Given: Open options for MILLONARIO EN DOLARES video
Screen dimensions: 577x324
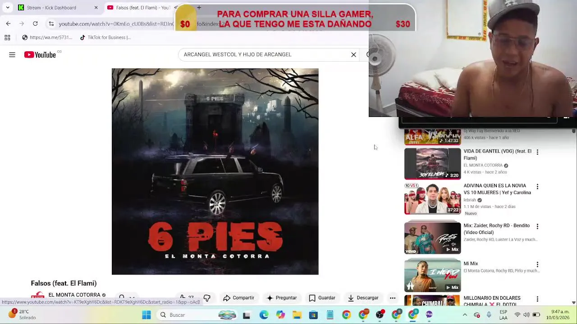Looking at the screenshot, I should pyautogui.click(x=537, y=299).
